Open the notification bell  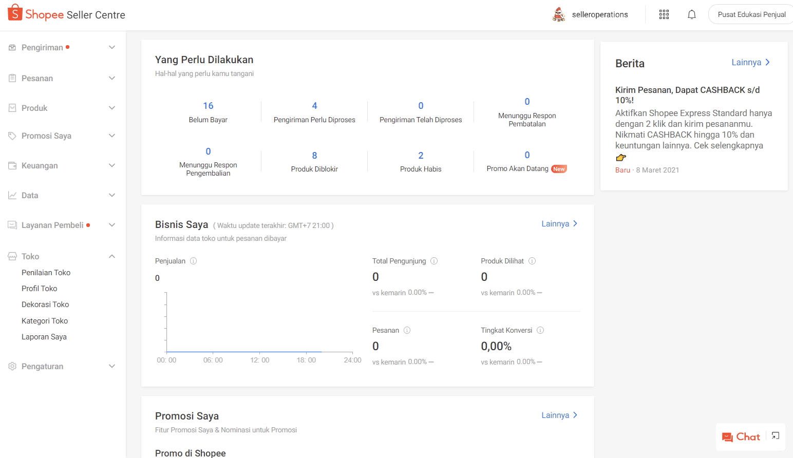click(691, 14)
